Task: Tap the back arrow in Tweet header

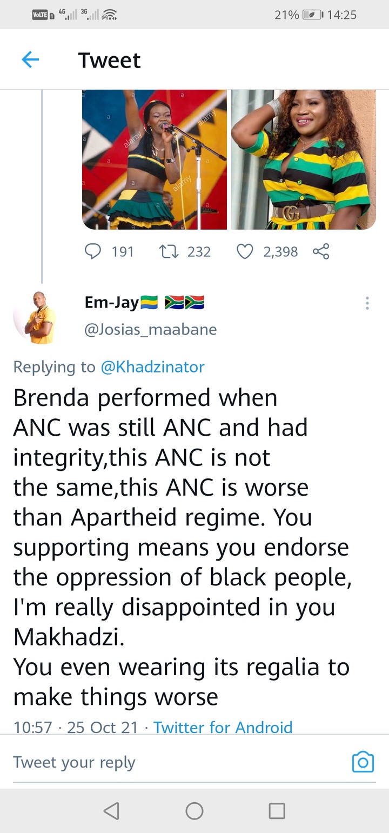Action: coord(30,59)
